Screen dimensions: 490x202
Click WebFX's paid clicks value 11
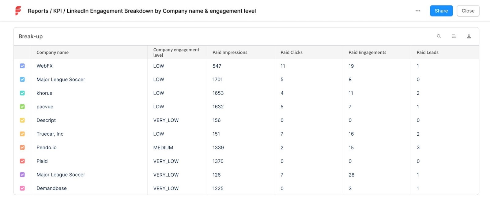point(283,66)
